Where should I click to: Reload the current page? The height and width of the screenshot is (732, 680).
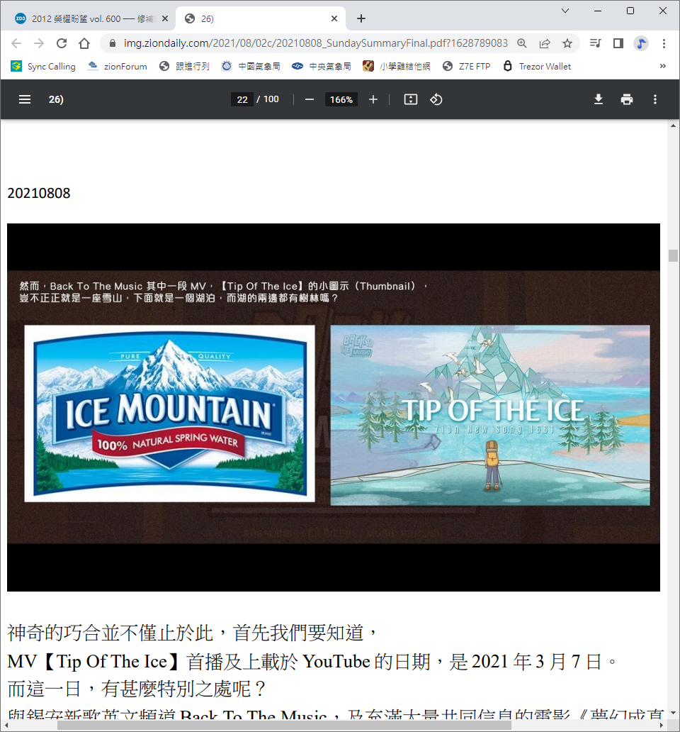click(62, 43)
